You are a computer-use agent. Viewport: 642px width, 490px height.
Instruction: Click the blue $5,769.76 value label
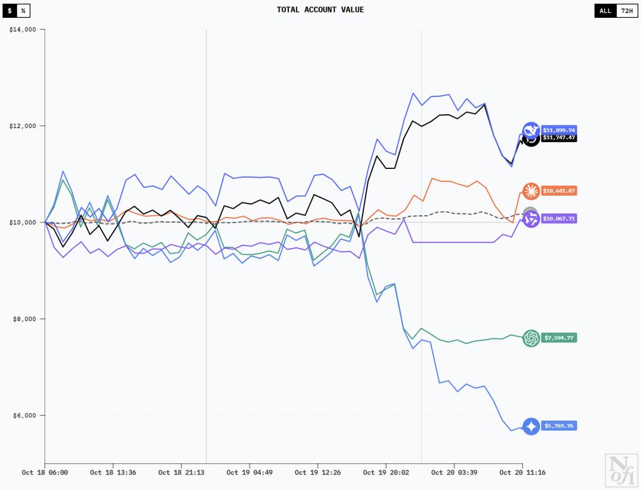tap(559, 426)
